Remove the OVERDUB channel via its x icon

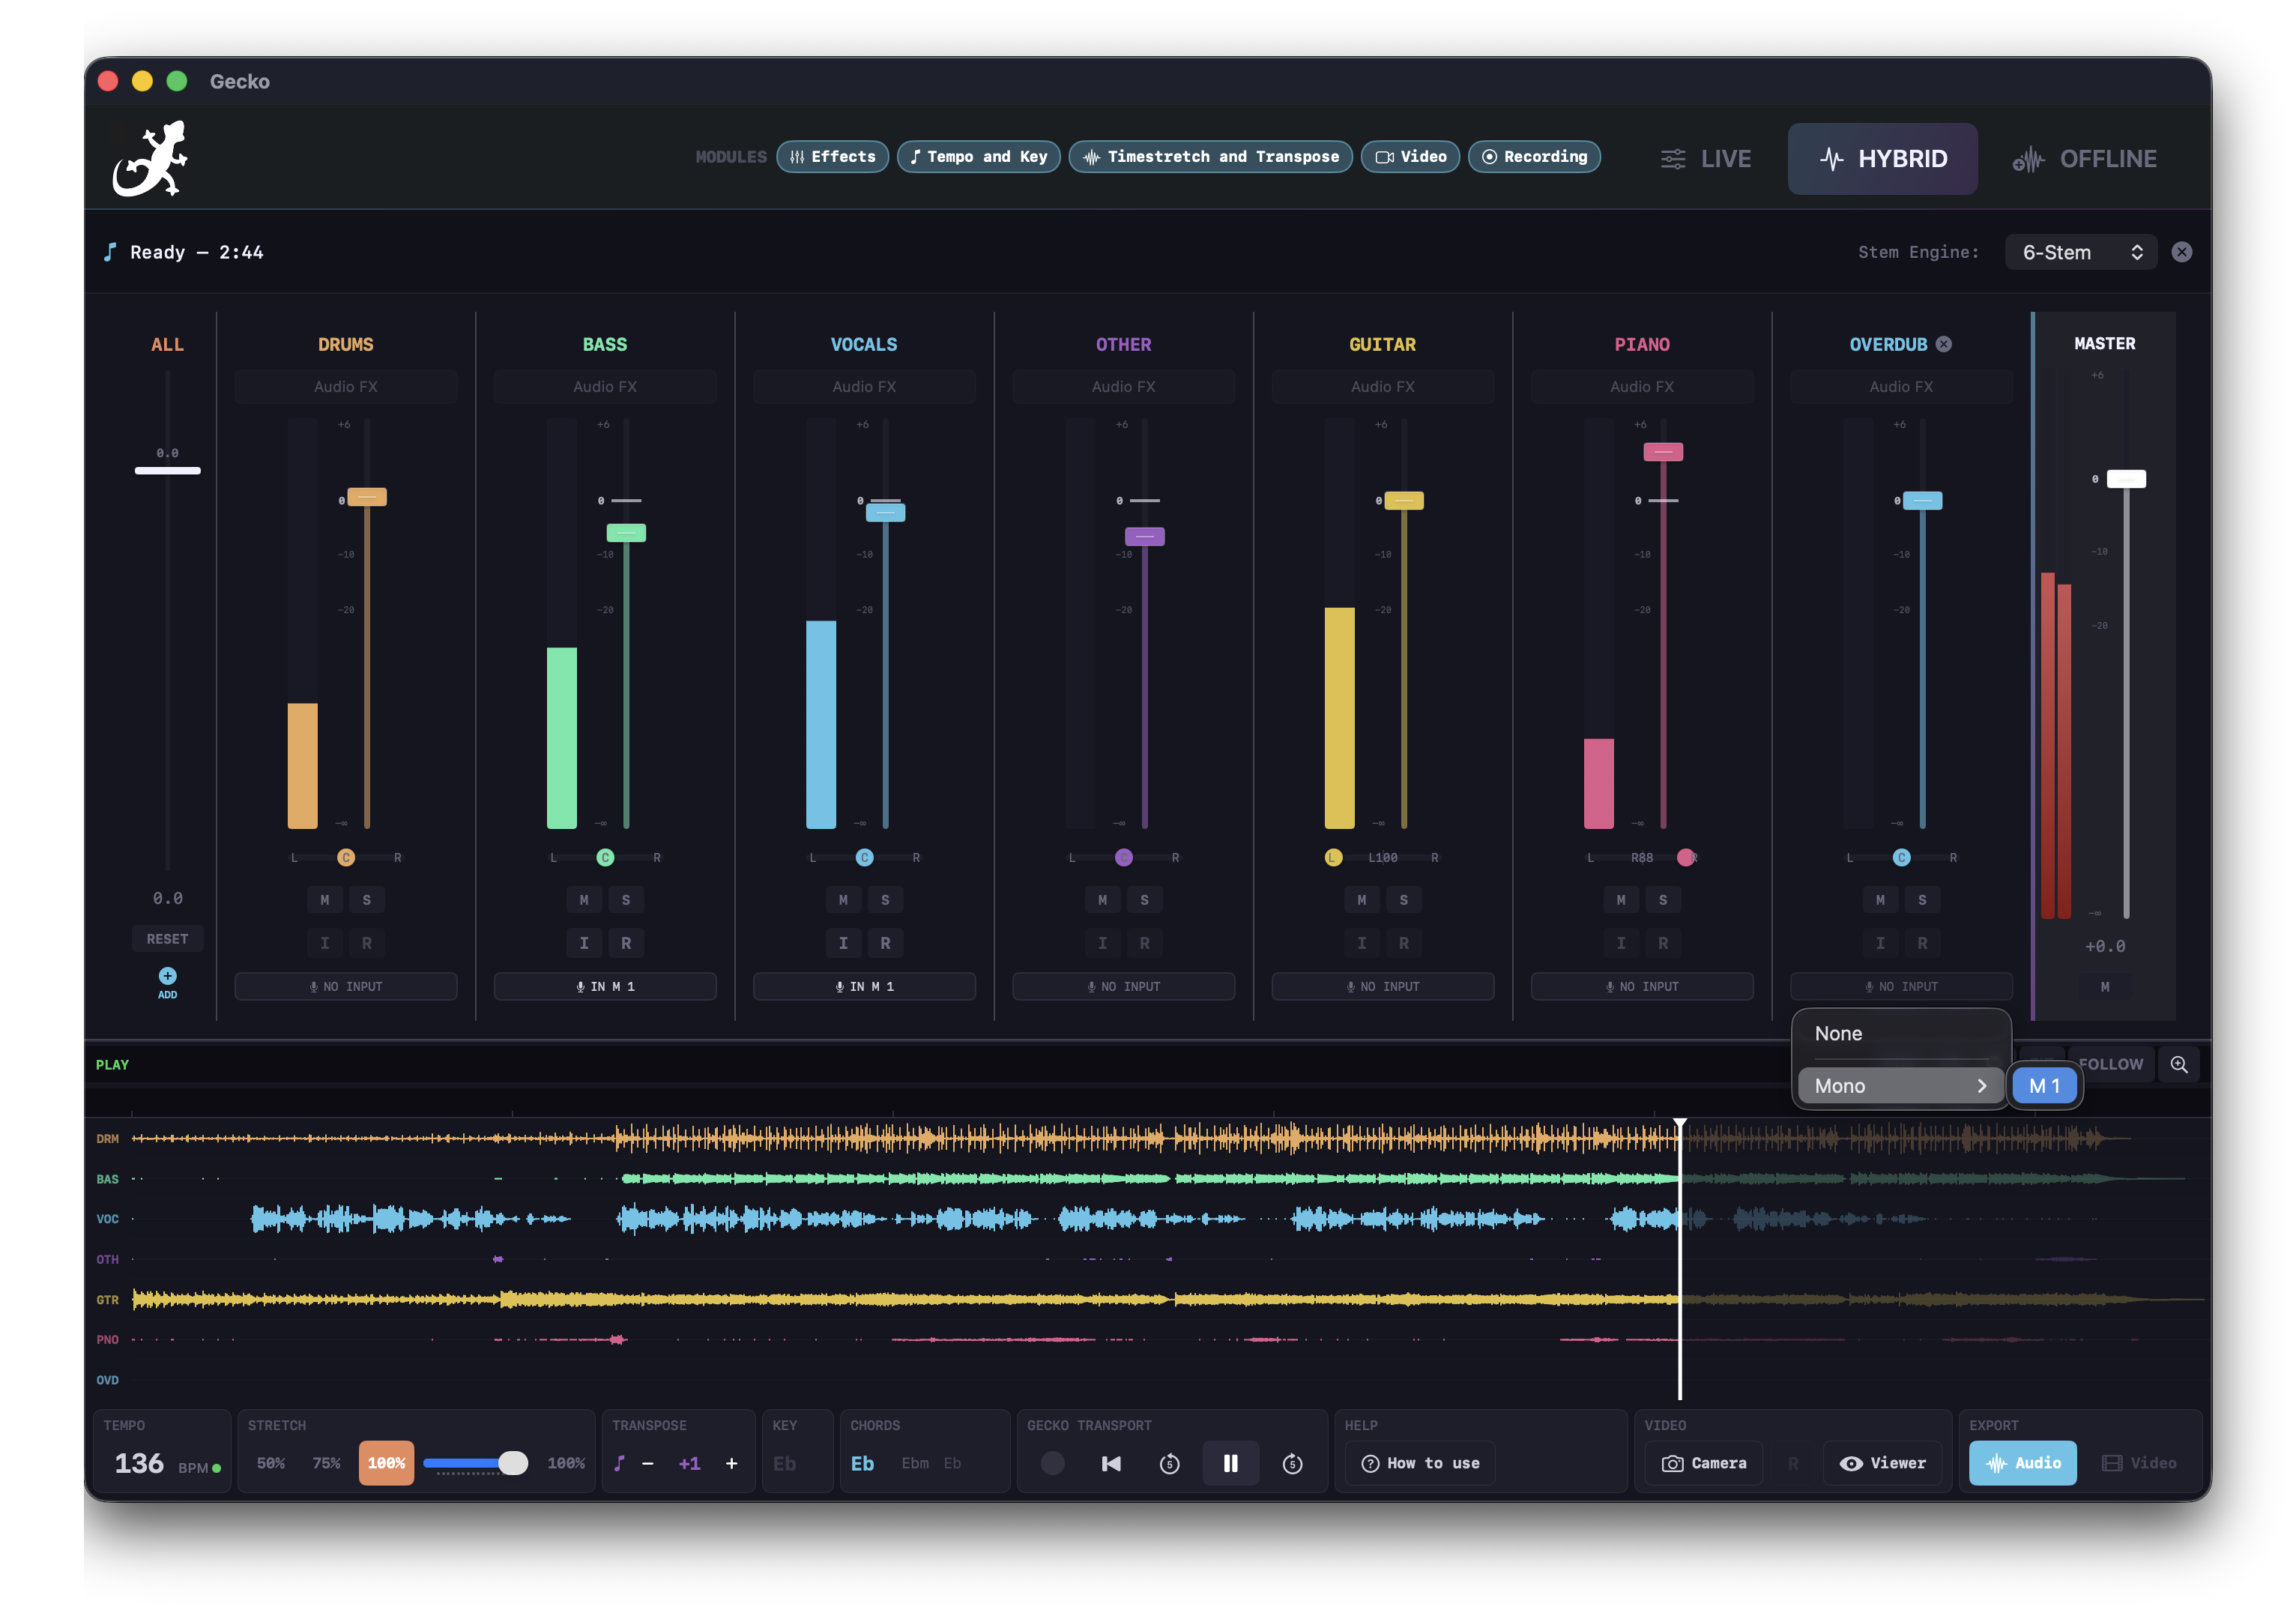pos(1944,344)
